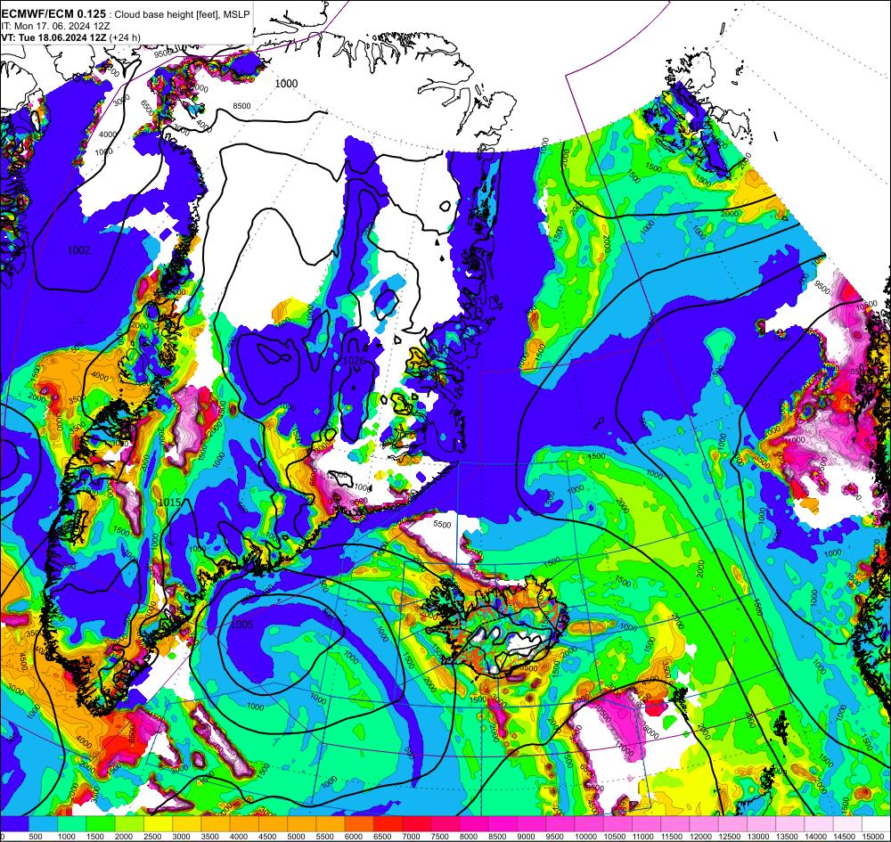Click the 12000–12500 ft pale pink legend swatch
Screen dimensions: 891x842
coord(704,824)
